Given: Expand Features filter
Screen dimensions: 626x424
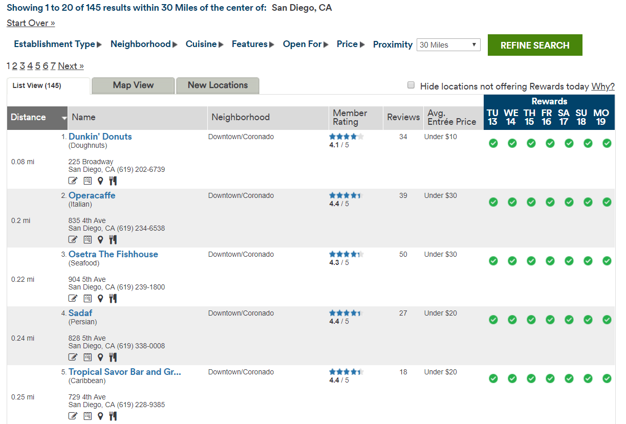Looking at the screenshot, I should click(x=253, y=44).
